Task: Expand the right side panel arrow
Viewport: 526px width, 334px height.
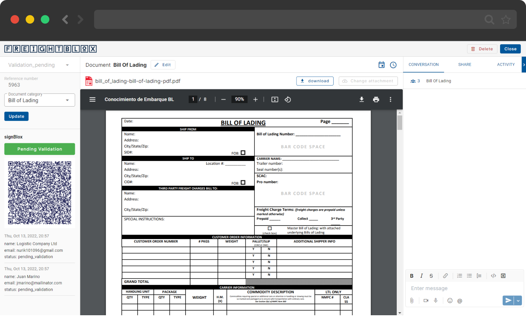Action: pyautogui.click(x=524, y=65)
